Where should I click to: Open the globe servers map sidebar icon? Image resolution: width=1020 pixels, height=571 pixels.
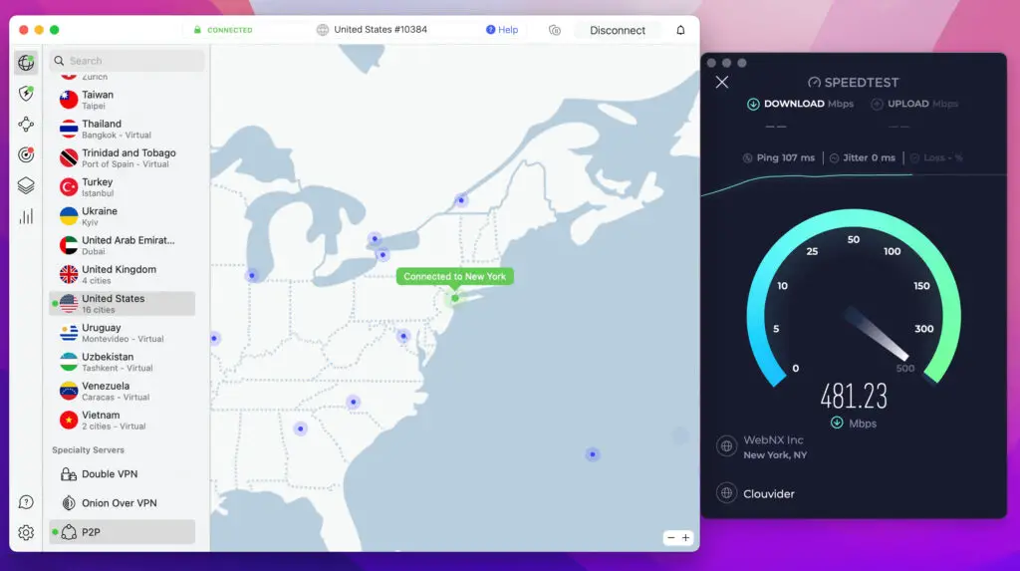(26, 63)
